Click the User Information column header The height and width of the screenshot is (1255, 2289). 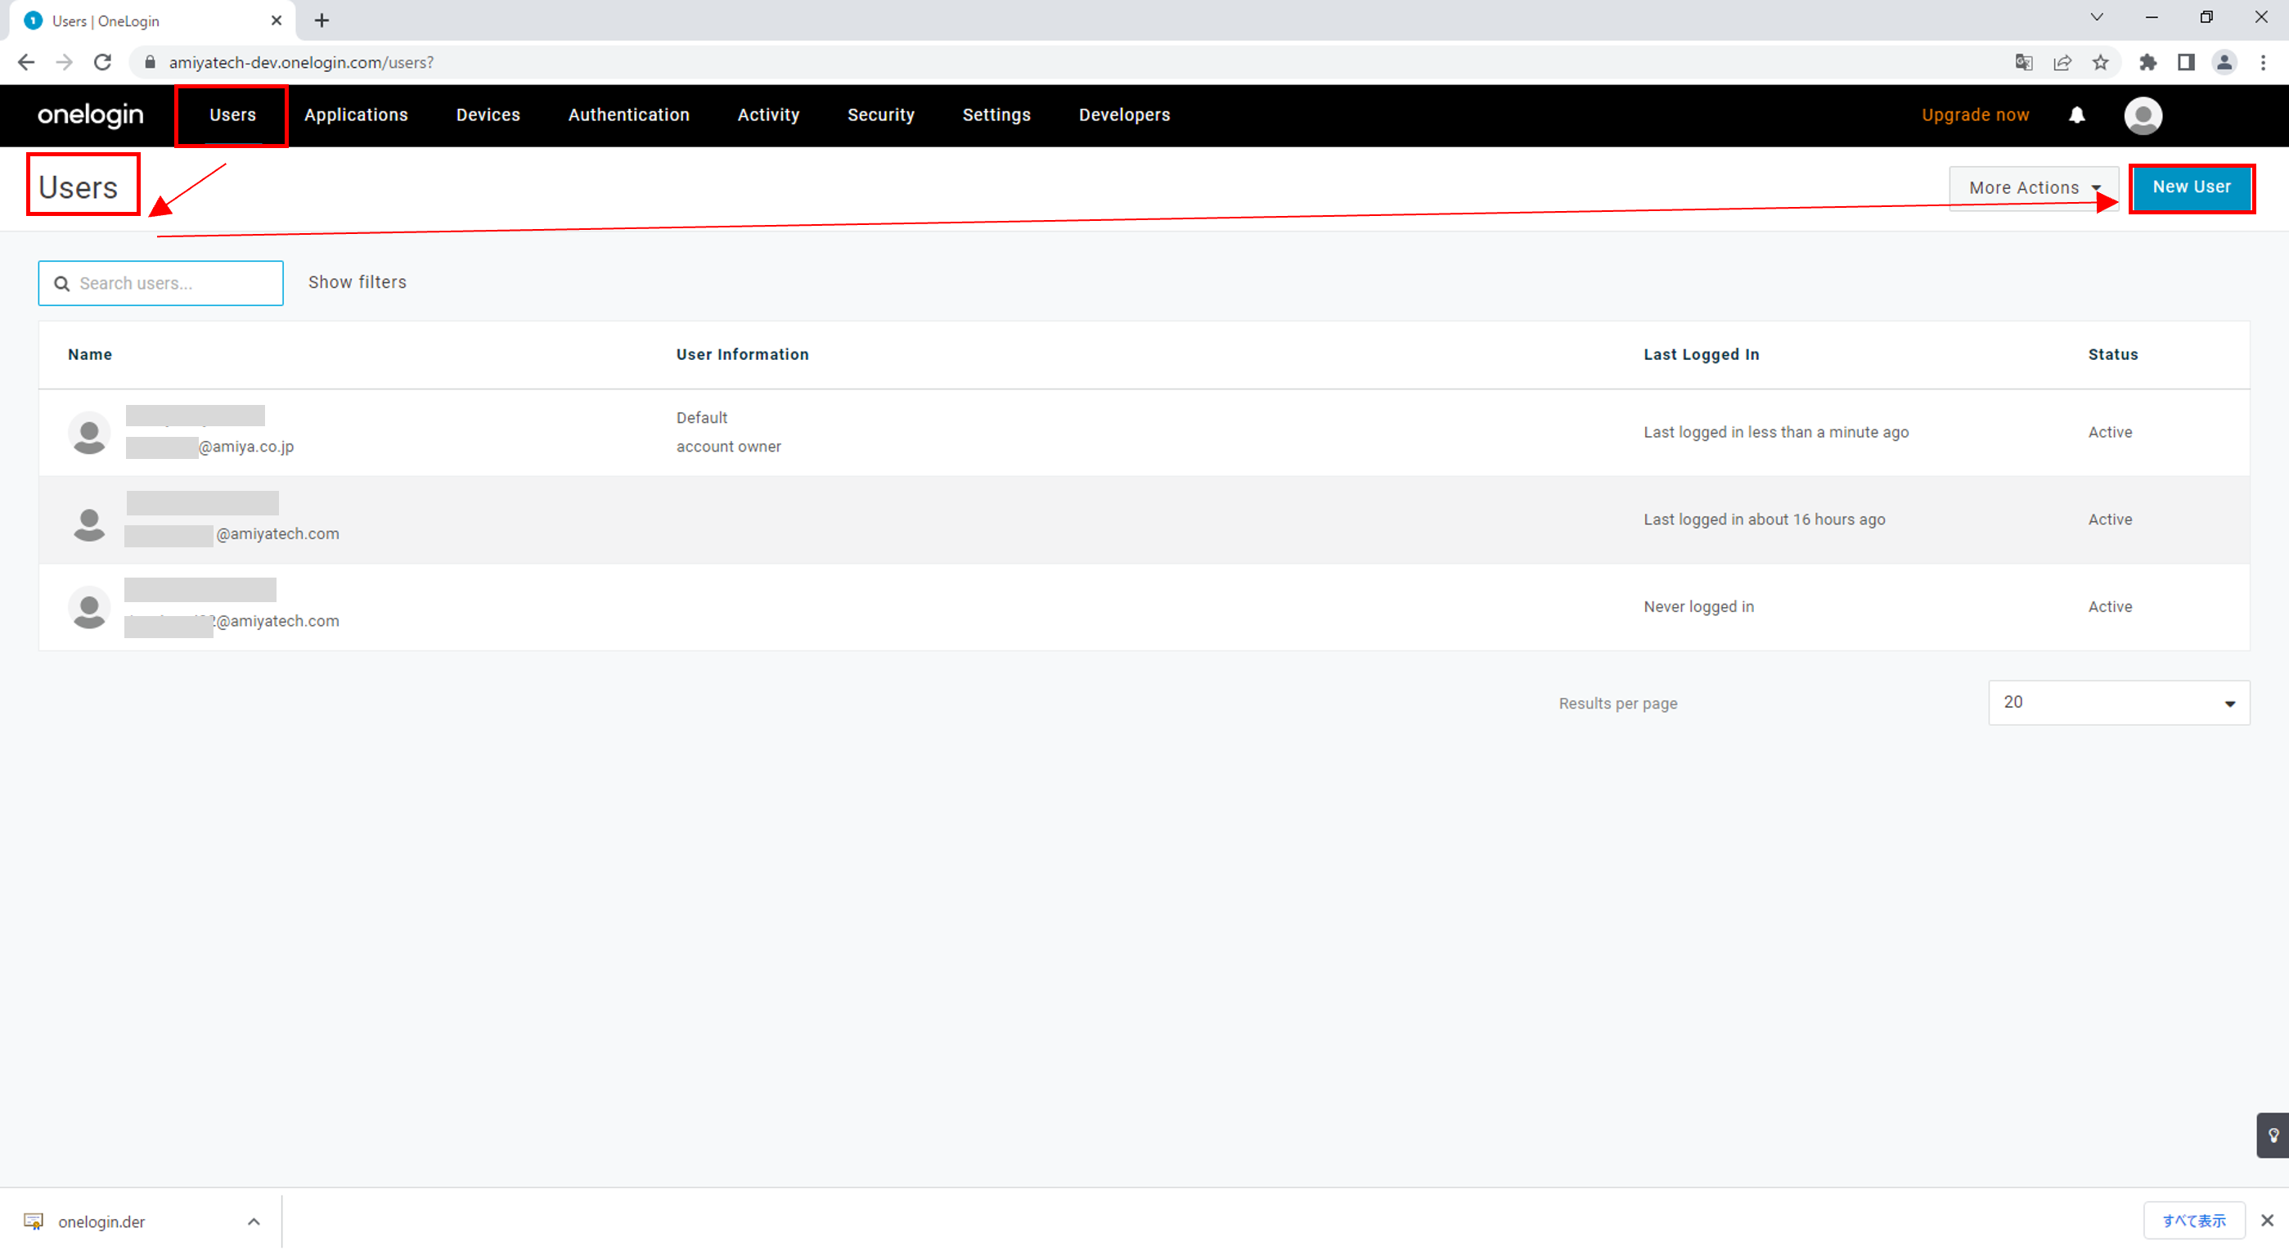pyautogui.click(x=742, y=354)
